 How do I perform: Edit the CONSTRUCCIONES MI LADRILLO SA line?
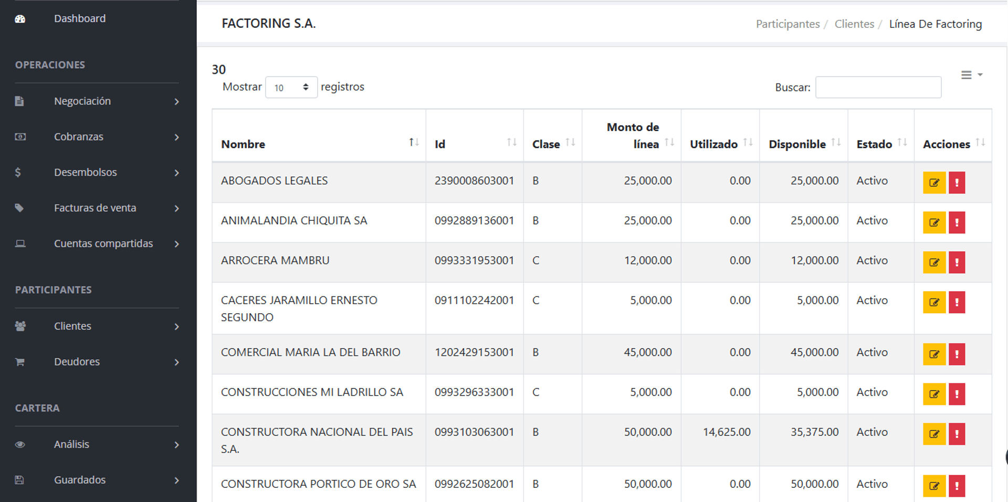934,394
